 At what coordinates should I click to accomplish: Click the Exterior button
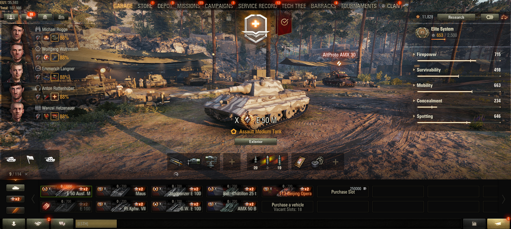coord(255,141)
